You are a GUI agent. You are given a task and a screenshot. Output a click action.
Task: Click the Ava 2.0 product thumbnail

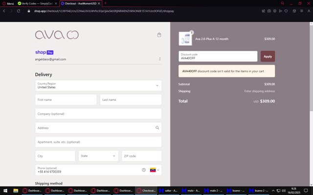click(185, 39)
